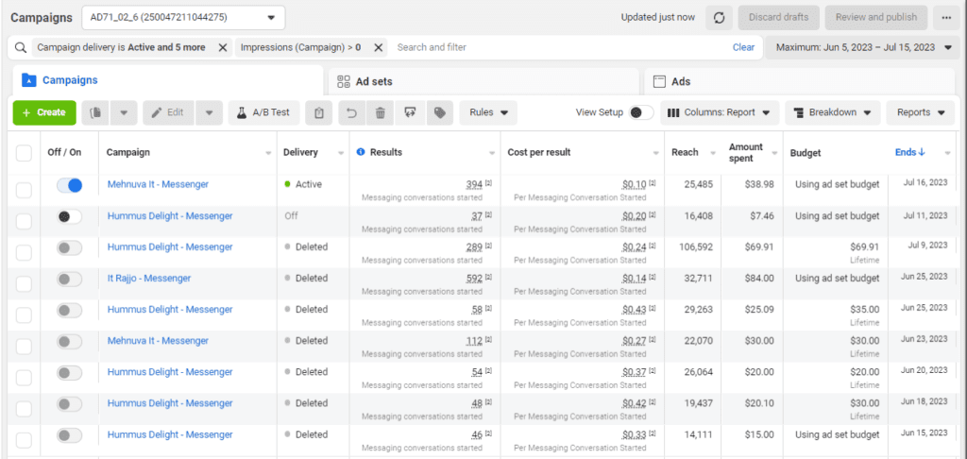The width and height of the screenshot is (967, 459).
Task: Click footnote icon beside 394 results
Action: pos(488,183)
